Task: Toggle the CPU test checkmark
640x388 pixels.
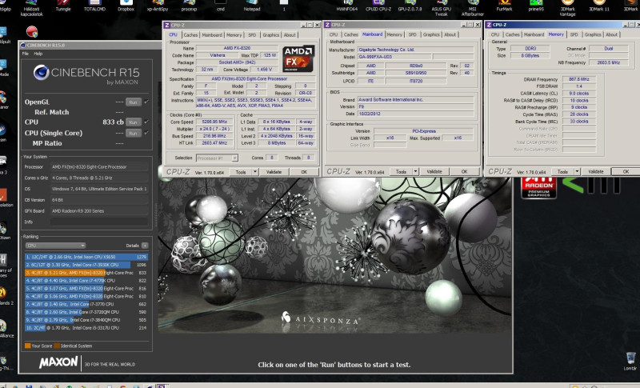Action: 146,122
